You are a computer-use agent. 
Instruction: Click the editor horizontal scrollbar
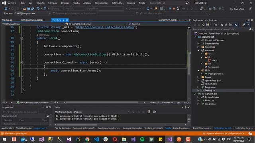(102, 102)
